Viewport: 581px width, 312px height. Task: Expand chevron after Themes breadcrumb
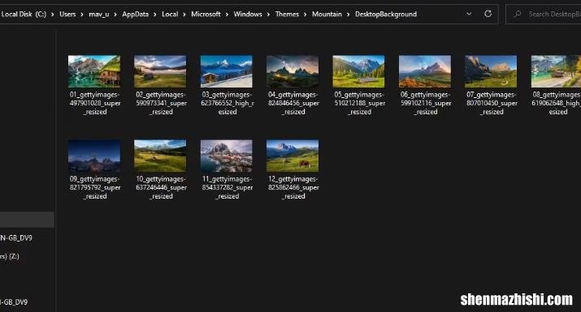[305, 15]
